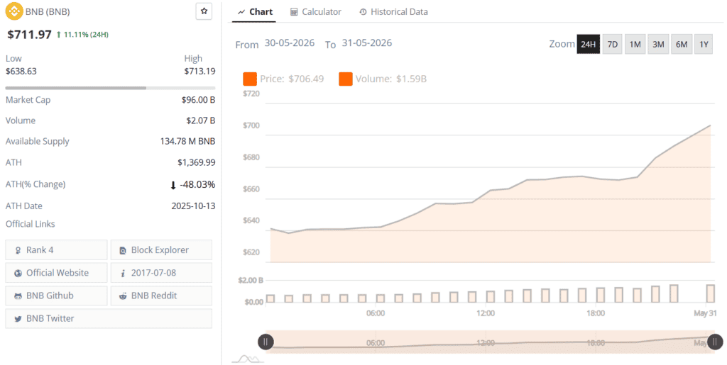Click the last volume bar at May 31
The height and width of the screenshot is (365, 727).
point(710,293)
